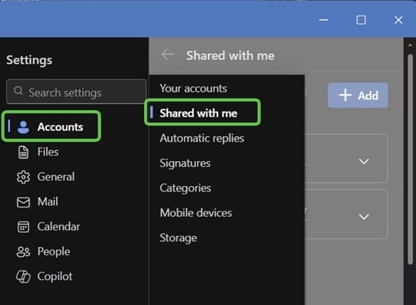Open Files settings category
This screenshot has width=416, height=305.
click(x=48, y=152)
